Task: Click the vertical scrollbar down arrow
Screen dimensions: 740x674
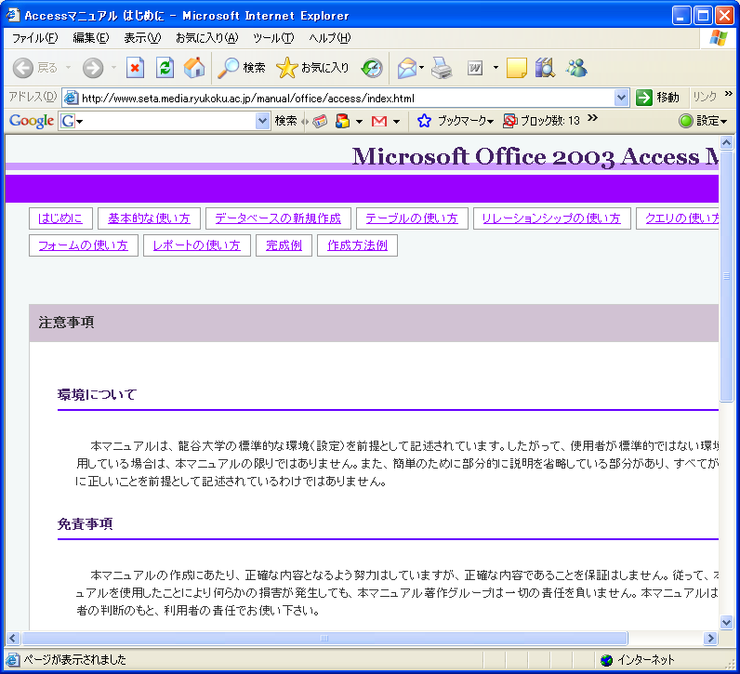Action: tap(726, 622)
